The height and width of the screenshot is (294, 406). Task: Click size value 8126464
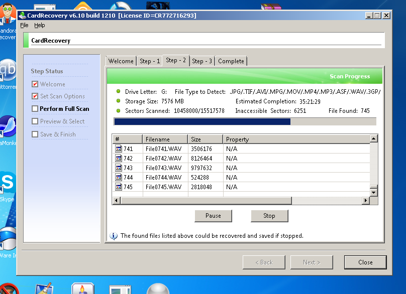pos(201,158)
